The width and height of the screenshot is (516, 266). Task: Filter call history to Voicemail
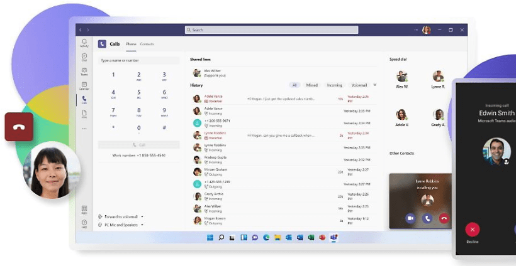359,85
